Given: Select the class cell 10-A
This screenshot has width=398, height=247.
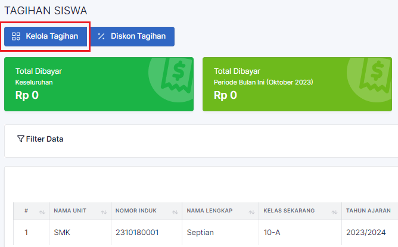Looking at the screenshot, I should [x=273, y=232].
